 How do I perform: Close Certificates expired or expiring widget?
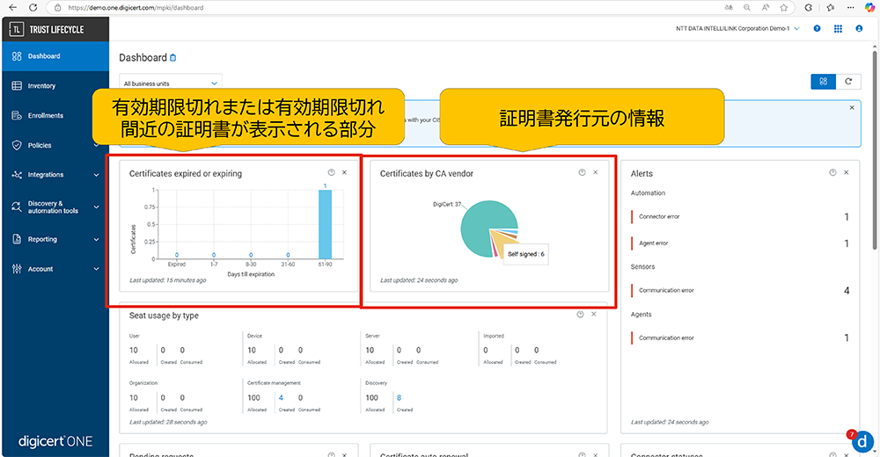tap(345, 173)
